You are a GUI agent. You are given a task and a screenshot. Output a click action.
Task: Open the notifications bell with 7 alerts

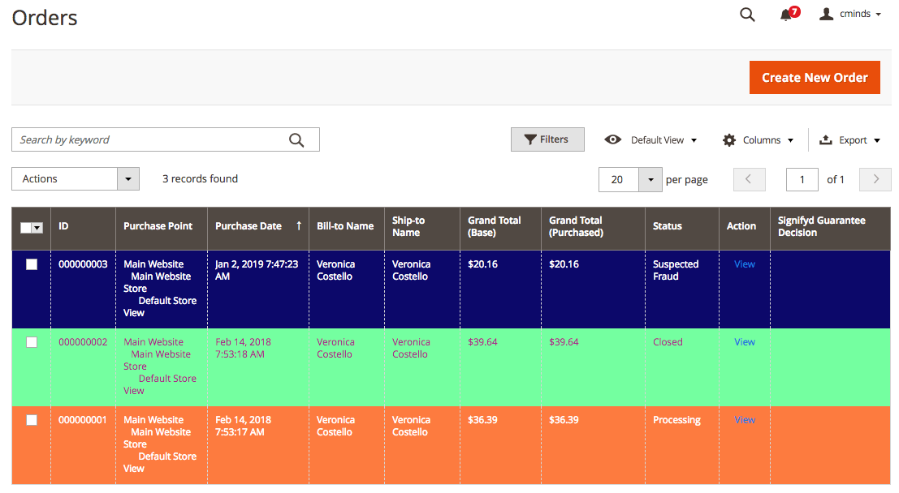point(786,15)
